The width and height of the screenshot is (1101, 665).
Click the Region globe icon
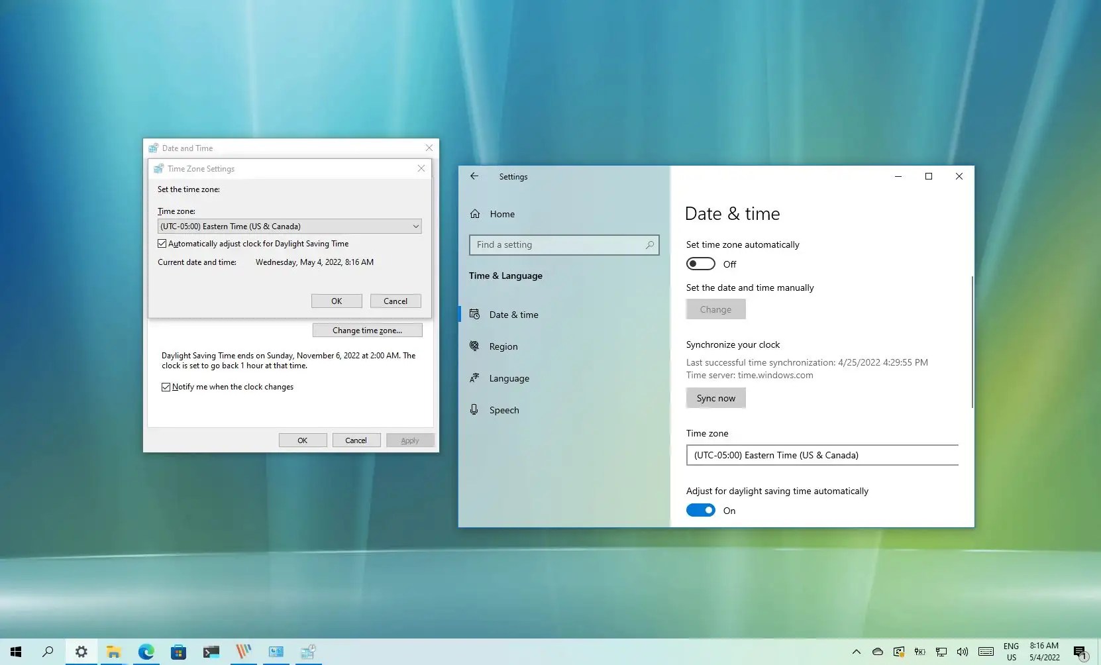(474, 346)
